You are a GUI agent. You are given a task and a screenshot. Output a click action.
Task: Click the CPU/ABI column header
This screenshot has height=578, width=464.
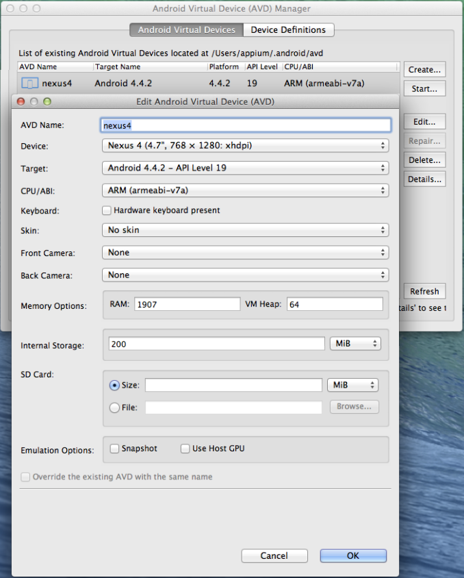point(340,66)
